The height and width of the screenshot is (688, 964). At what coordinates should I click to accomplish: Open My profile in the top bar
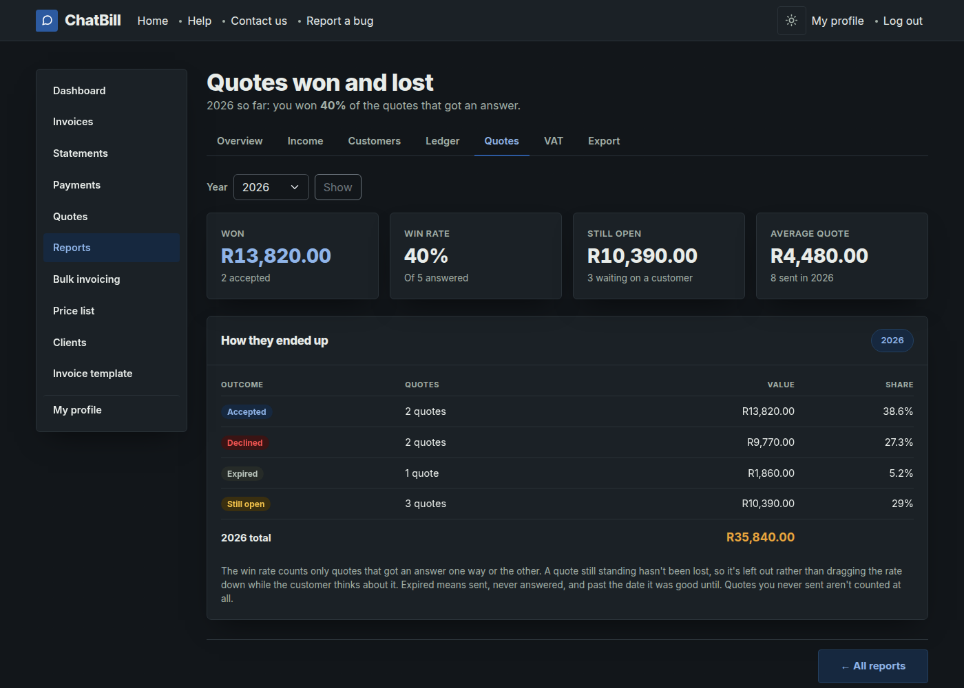tap(838, 21)
